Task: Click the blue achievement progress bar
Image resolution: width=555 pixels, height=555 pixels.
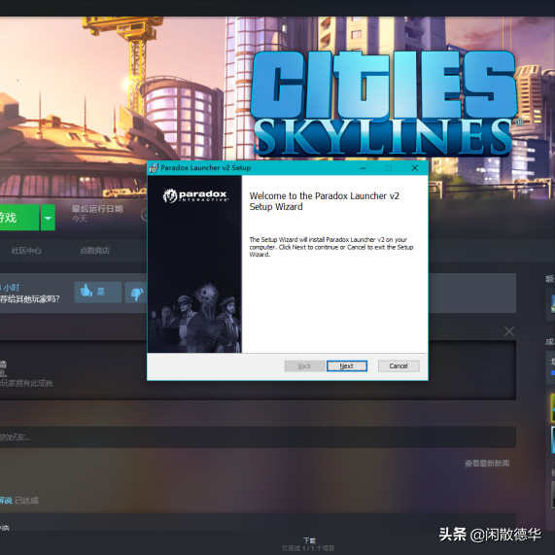Action: (x=552, y=372)
